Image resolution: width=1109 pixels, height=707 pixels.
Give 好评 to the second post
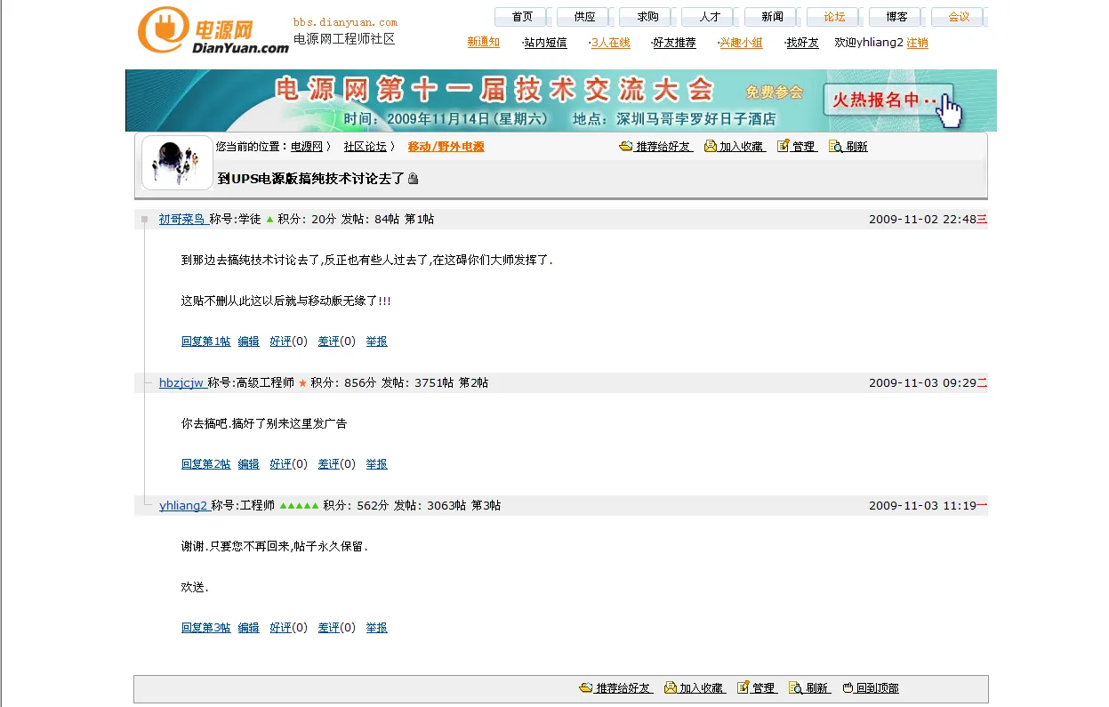pyautogui.click(x=281, y=464)
